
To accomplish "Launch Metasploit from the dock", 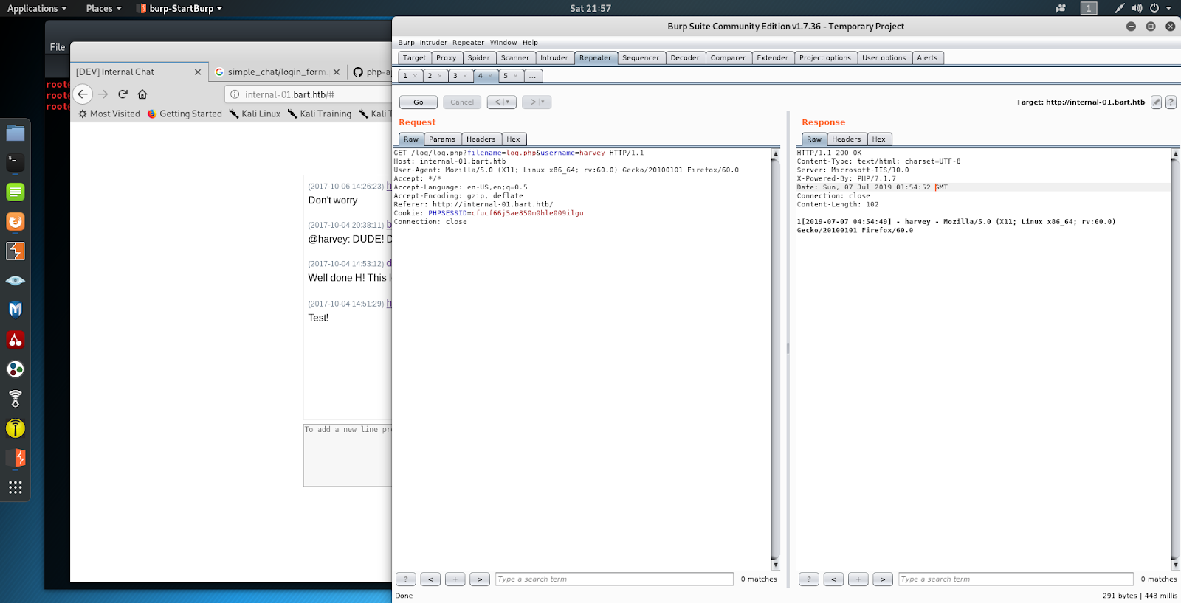I will (16, 310).
